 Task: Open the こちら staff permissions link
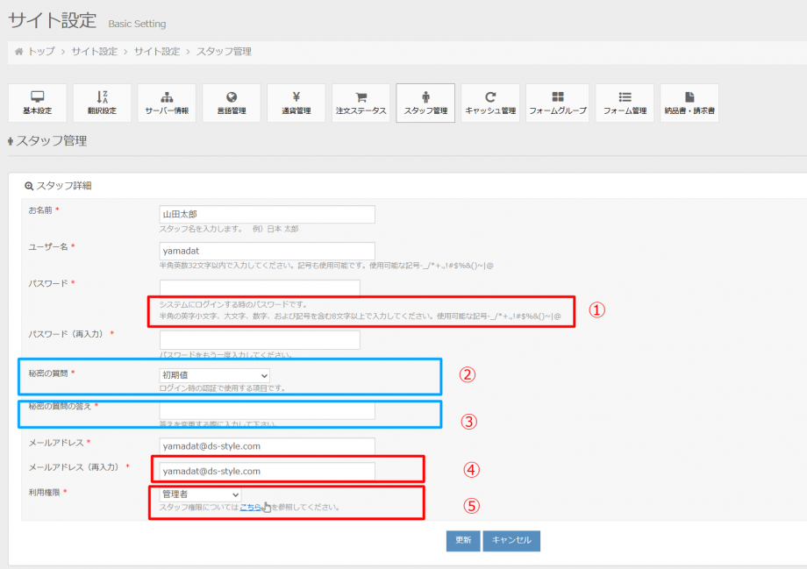click(250, 508)
